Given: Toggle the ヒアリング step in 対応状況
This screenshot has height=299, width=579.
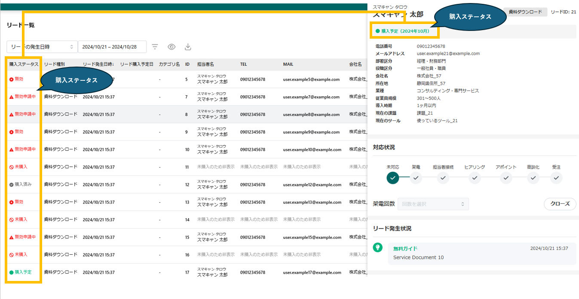Looking at the screenshot, I should click(475, 178).
